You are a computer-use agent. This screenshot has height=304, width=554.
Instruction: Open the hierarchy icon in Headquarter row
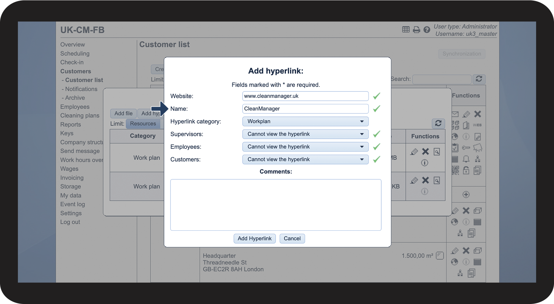pyautogui.click(x=460, y=273)
